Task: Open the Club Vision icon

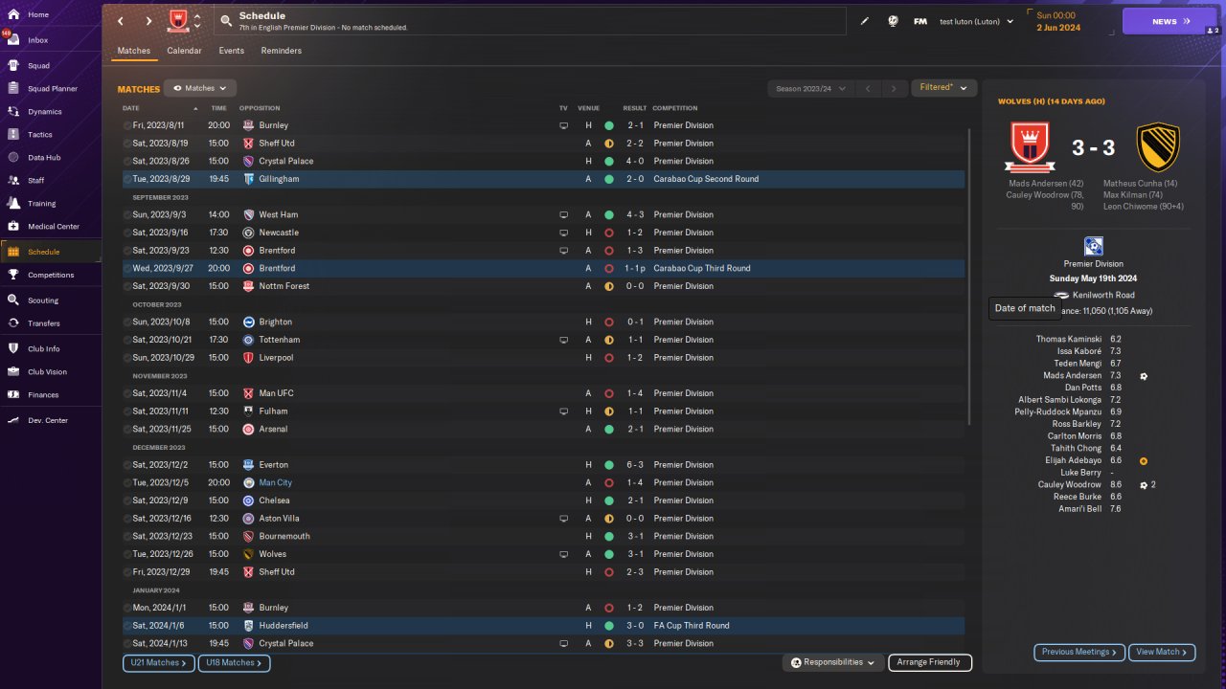Action: (12, 372)
